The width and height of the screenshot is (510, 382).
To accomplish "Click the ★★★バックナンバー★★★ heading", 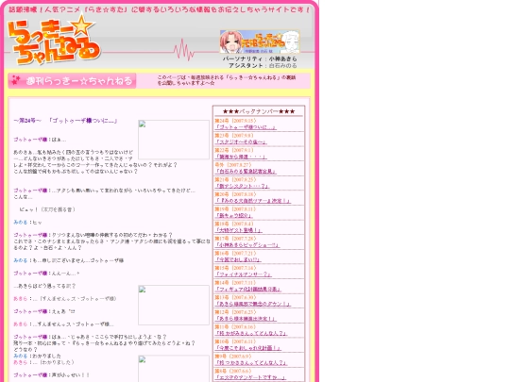I will 259,111.
